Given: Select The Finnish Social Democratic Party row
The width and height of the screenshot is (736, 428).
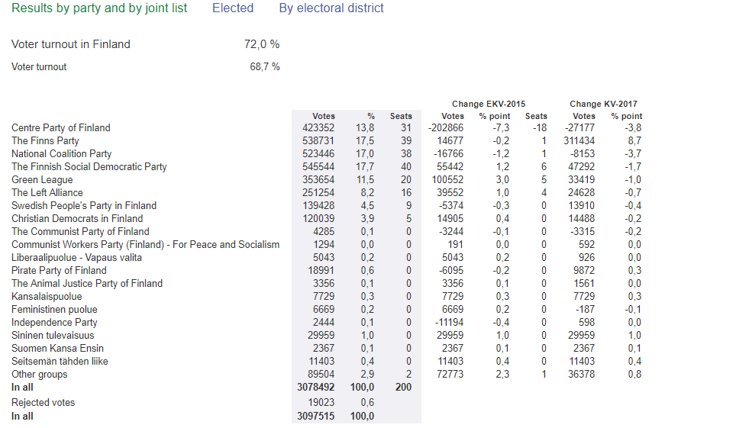Looking at the screenshot, I should tap(89, 167).
